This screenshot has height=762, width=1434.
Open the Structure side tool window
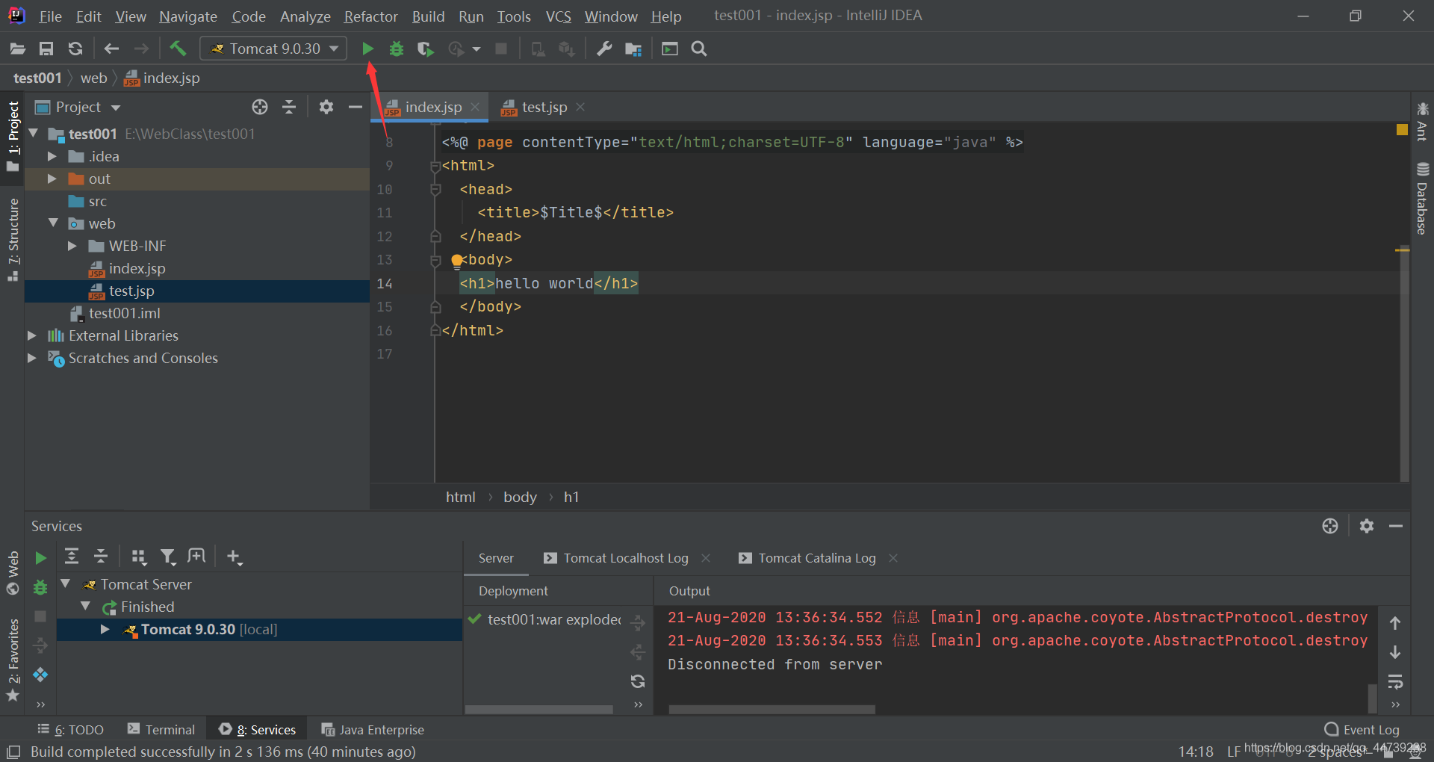click(13, 239)
